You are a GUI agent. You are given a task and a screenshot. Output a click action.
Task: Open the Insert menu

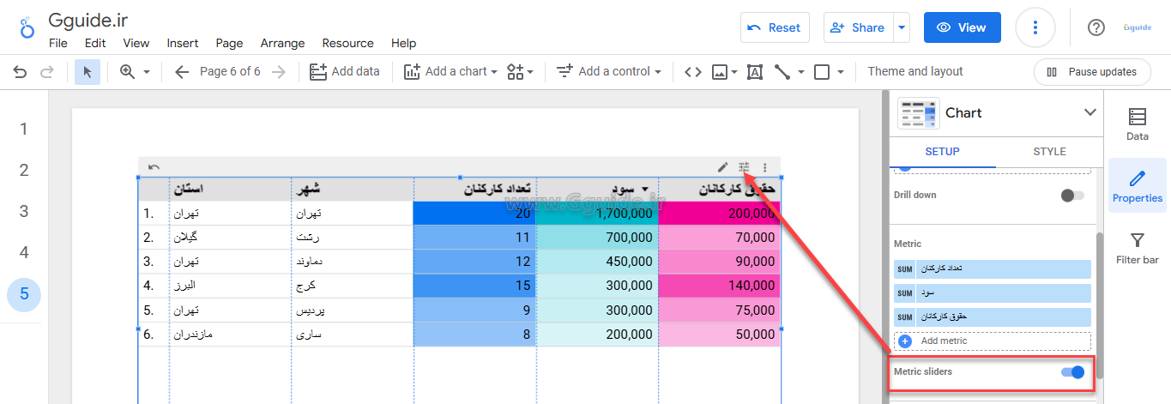point(183,43)
